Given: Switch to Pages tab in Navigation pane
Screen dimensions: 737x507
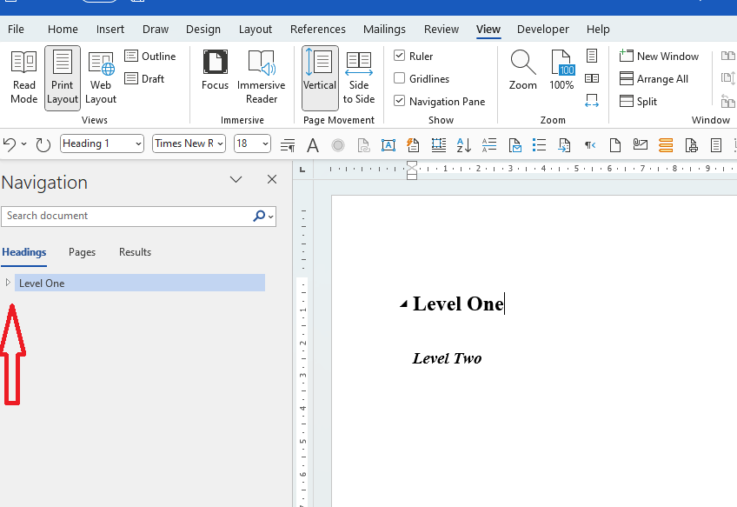Looking at the screenshot, I should [82, 252].
